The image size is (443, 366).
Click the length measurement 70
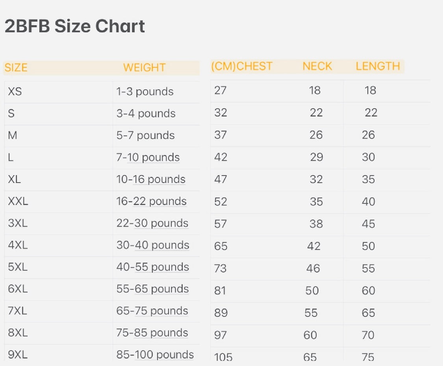(x=368, y=335)
